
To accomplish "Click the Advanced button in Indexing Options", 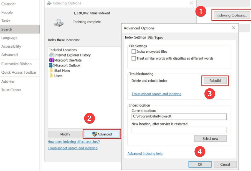I will 102,134.
